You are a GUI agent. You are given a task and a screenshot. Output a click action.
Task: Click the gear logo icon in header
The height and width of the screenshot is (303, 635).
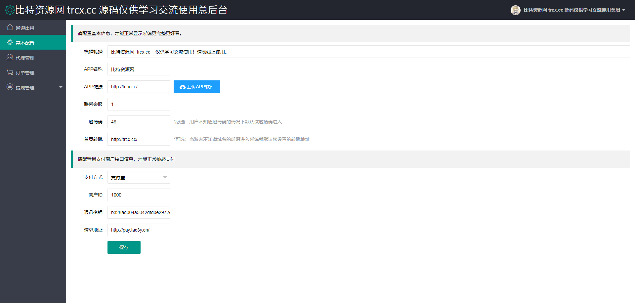[10, 10]
